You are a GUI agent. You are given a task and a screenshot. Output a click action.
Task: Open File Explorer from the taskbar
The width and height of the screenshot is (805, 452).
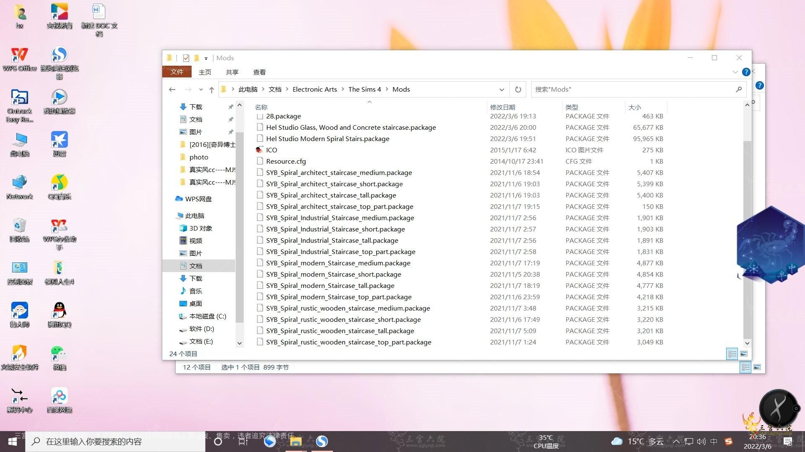[296, 442]
